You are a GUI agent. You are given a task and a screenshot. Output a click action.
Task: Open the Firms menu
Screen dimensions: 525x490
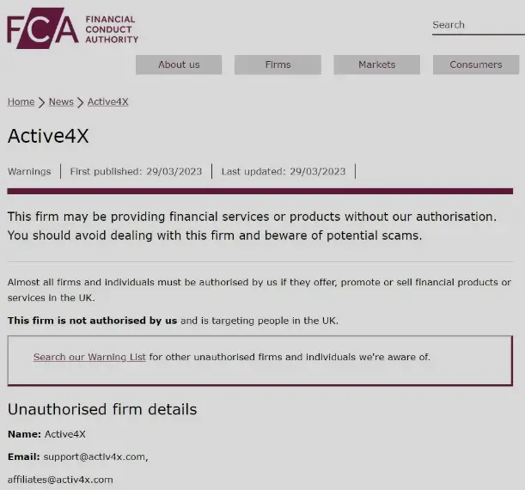click(278, 64)
